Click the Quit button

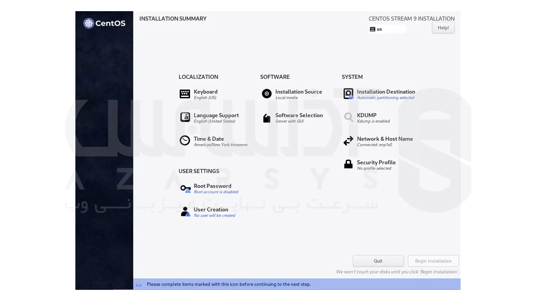coord(378,261)
